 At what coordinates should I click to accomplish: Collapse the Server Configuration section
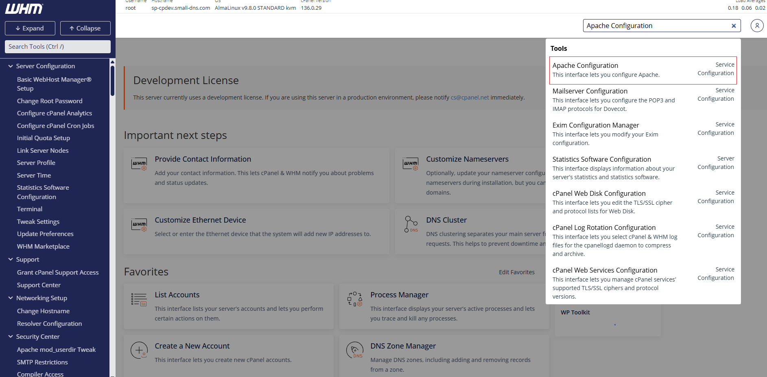coord(11,66)
